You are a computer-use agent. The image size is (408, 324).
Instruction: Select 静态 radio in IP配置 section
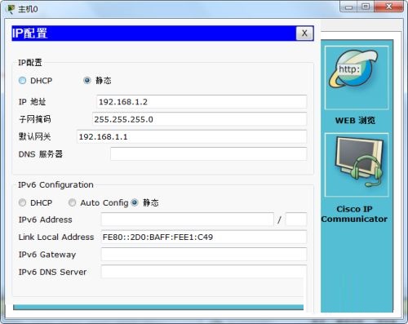(87, 81)
